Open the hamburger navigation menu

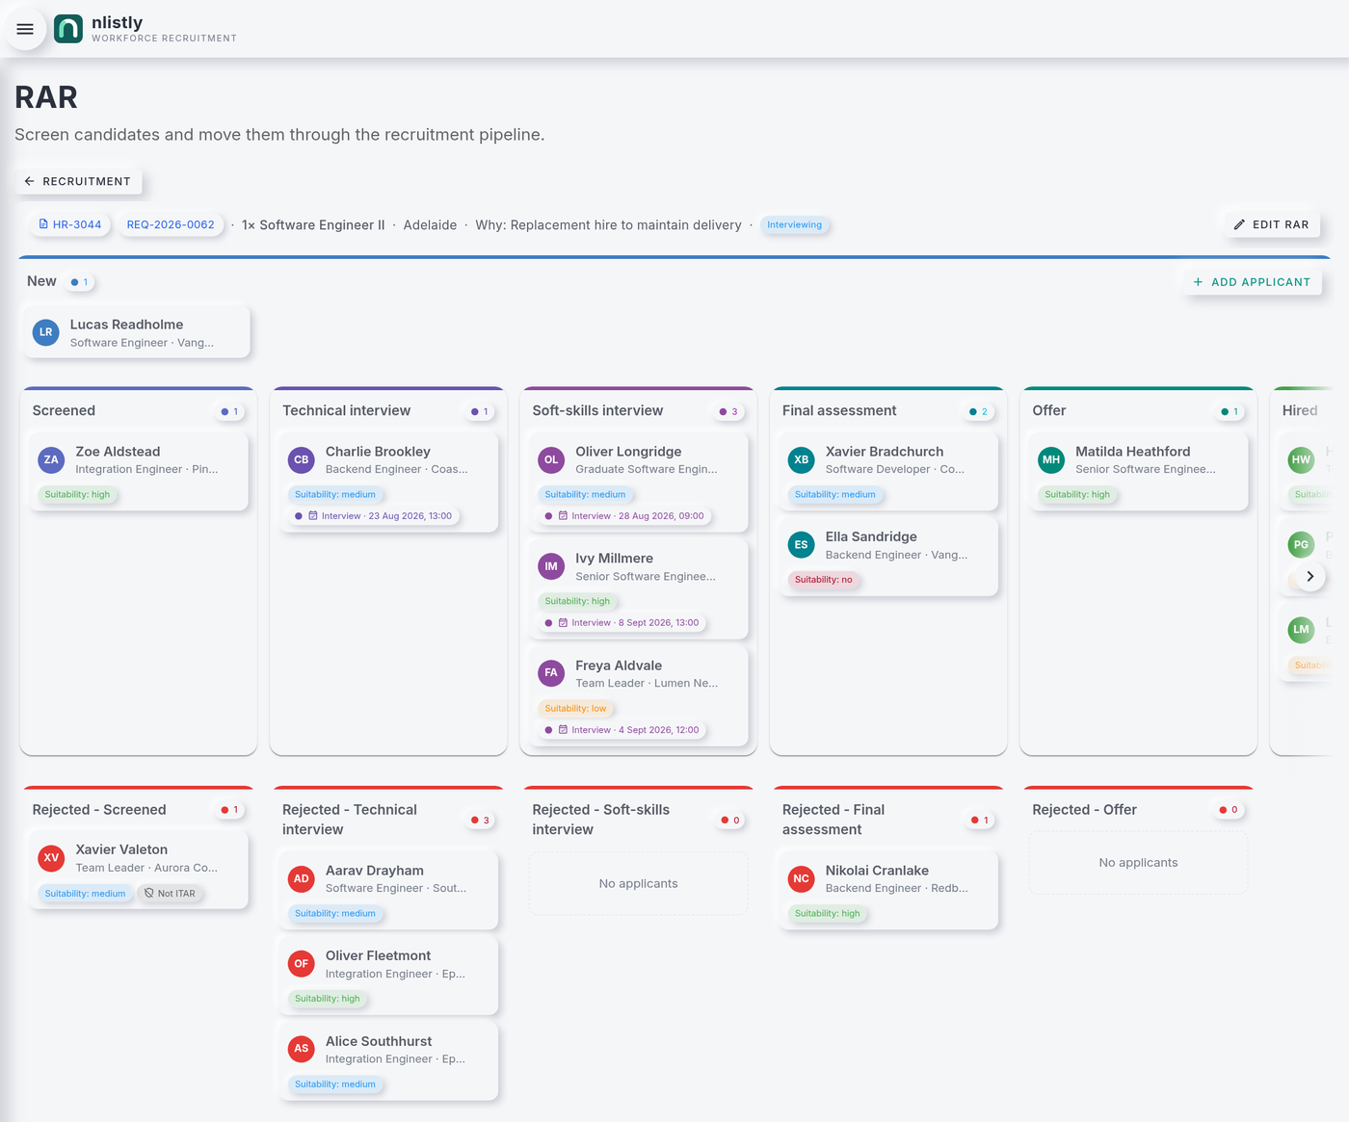click(x=25, y=29)
